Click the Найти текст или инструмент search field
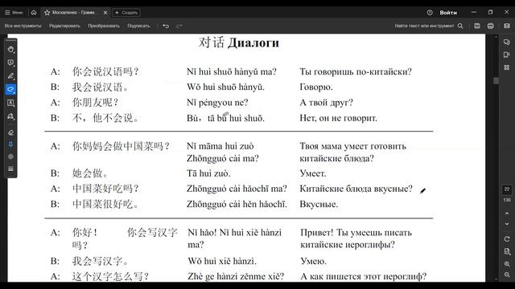 pyautogui.click(x=424, y=26)
